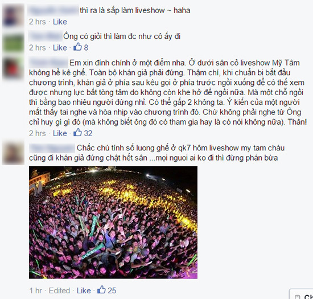Click the blurred name of first commenter

pos(53,10)
